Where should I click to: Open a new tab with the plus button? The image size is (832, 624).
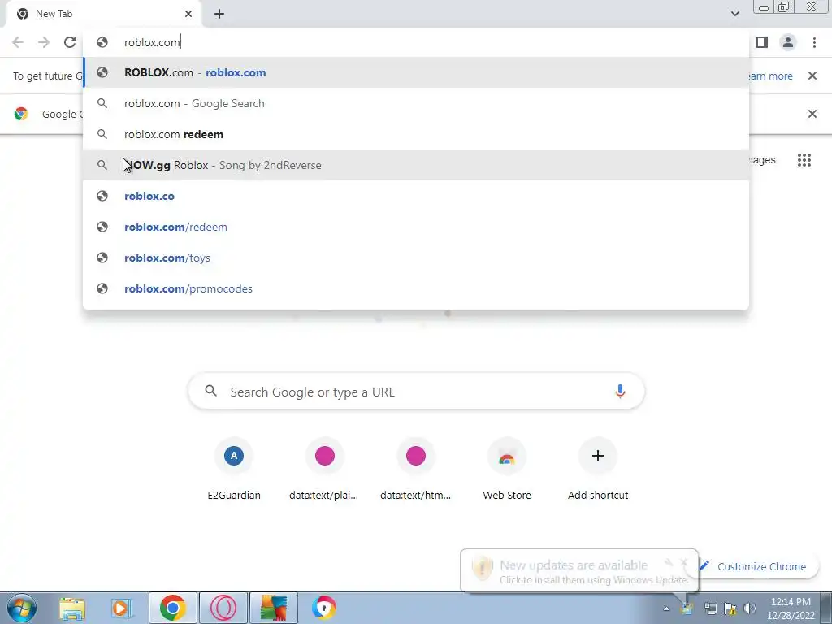219,14
